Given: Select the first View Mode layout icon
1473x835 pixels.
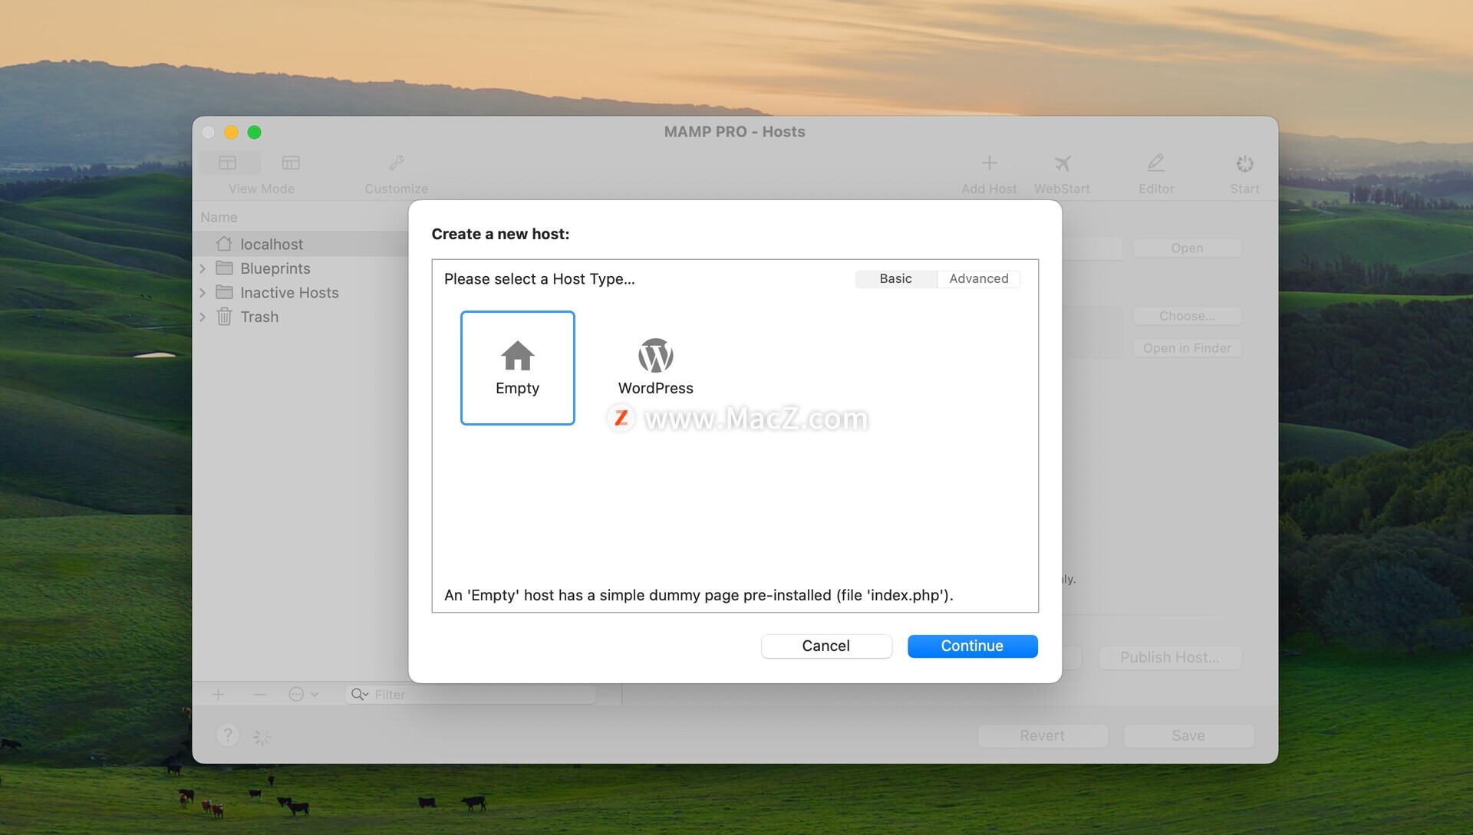Looking at the screenshot, I should pos(228,163).
